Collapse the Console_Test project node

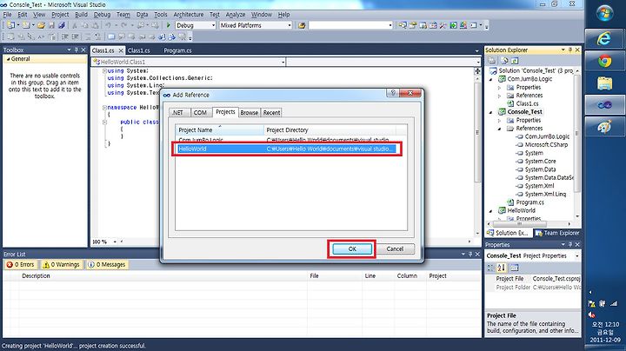coord(491,112)
